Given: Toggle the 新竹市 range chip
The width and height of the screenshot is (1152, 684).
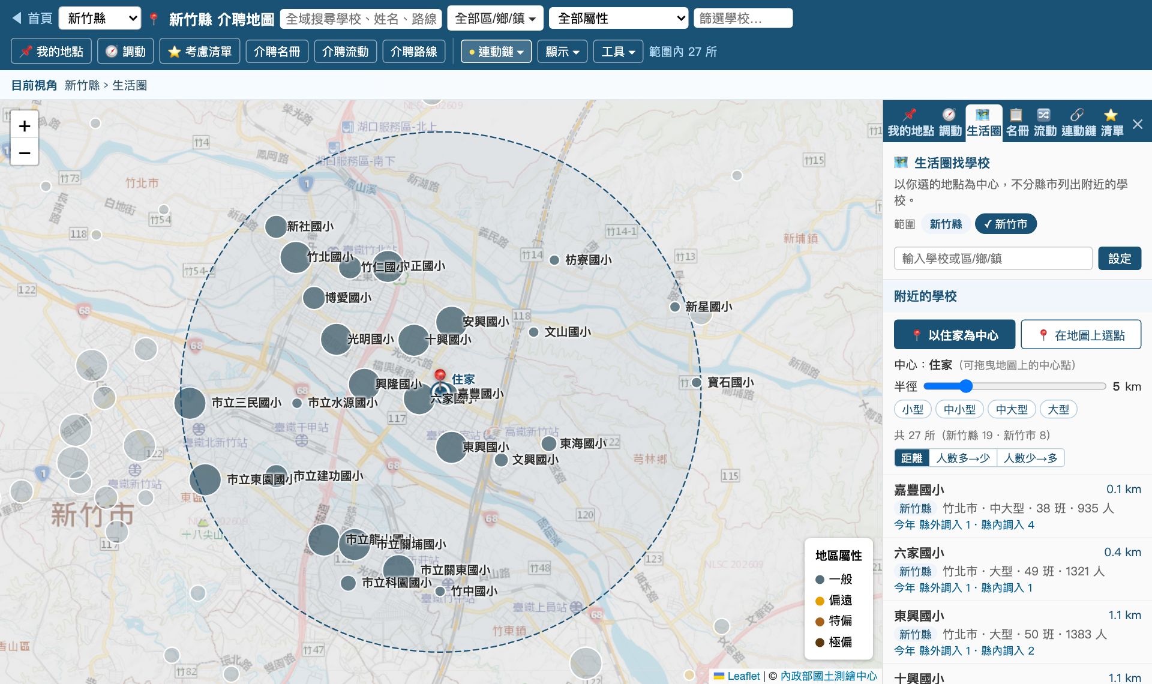Looking at the screenshot, I should click(1006, 224).
